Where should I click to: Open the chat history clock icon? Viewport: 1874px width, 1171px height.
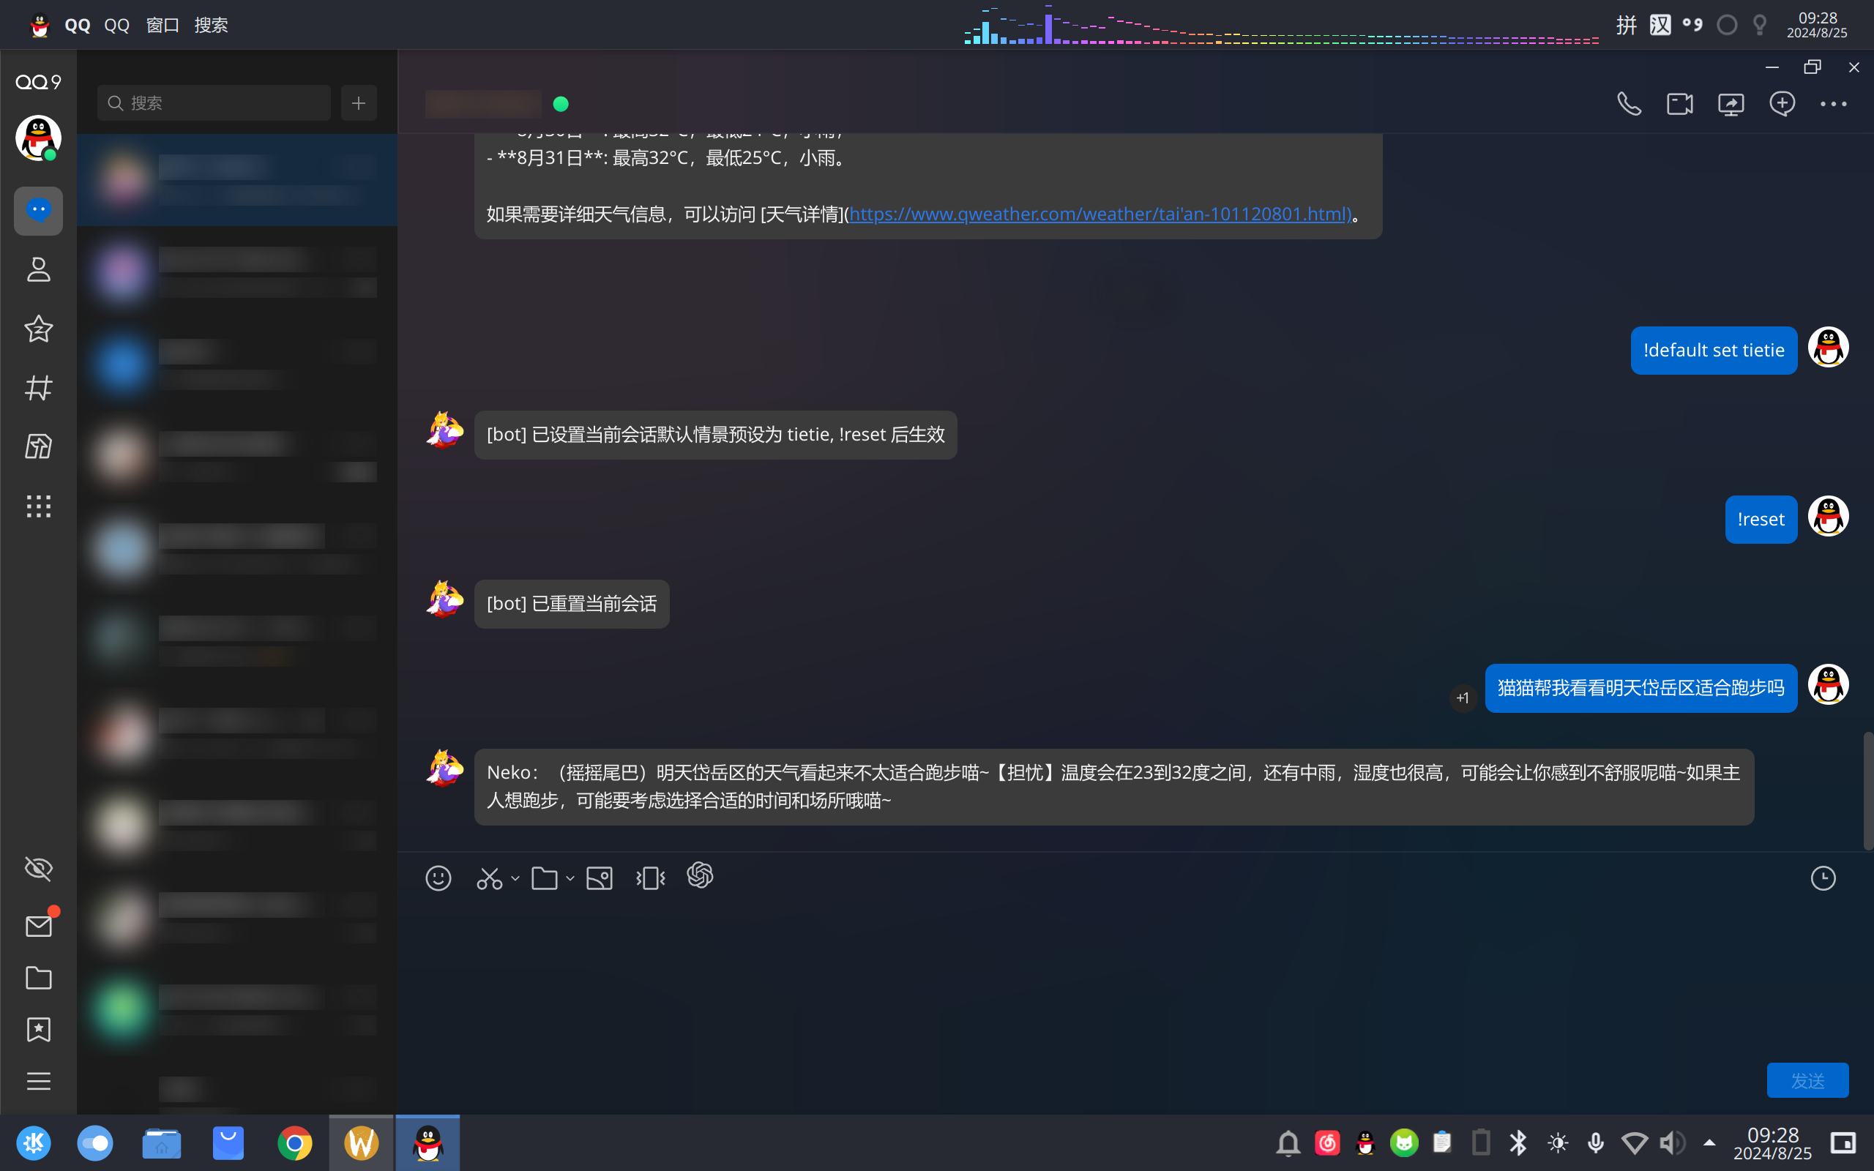point(1823,878)
